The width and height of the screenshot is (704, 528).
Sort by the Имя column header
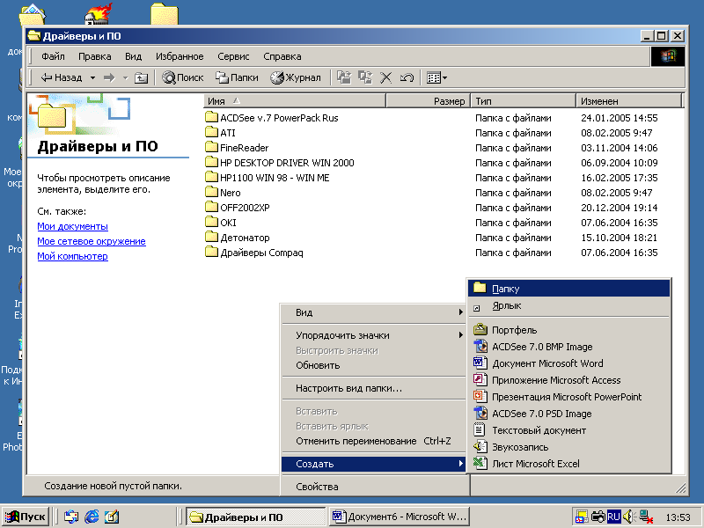click(295, 101)
